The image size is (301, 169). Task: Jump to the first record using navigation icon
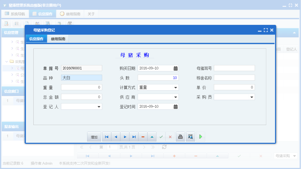(107, 136)
